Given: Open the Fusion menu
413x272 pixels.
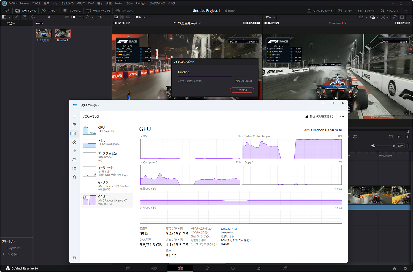Looking at the screenshot, I should click(119, 3).
